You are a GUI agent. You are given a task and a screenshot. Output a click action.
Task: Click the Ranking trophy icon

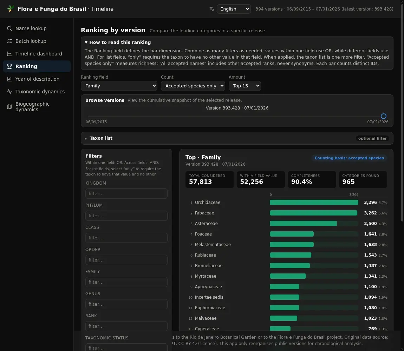click(x=9, y=66)
